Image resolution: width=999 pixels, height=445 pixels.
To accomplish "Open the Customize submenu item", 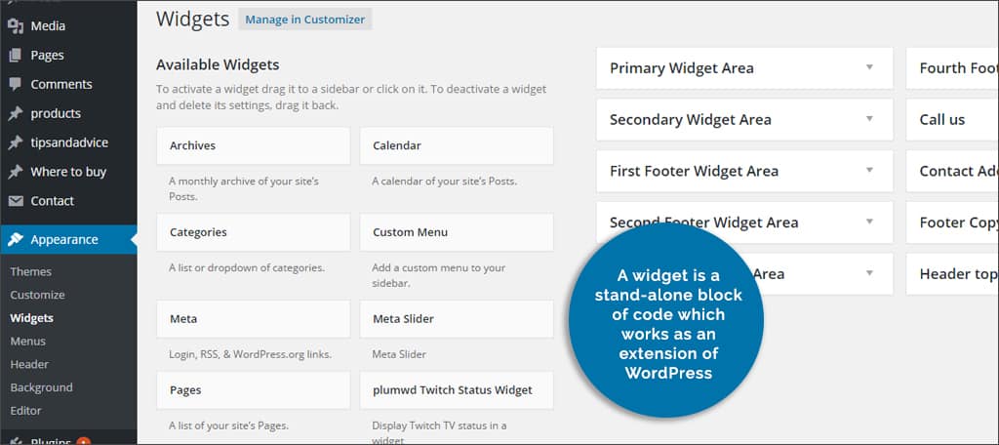I will click(38, 295).
